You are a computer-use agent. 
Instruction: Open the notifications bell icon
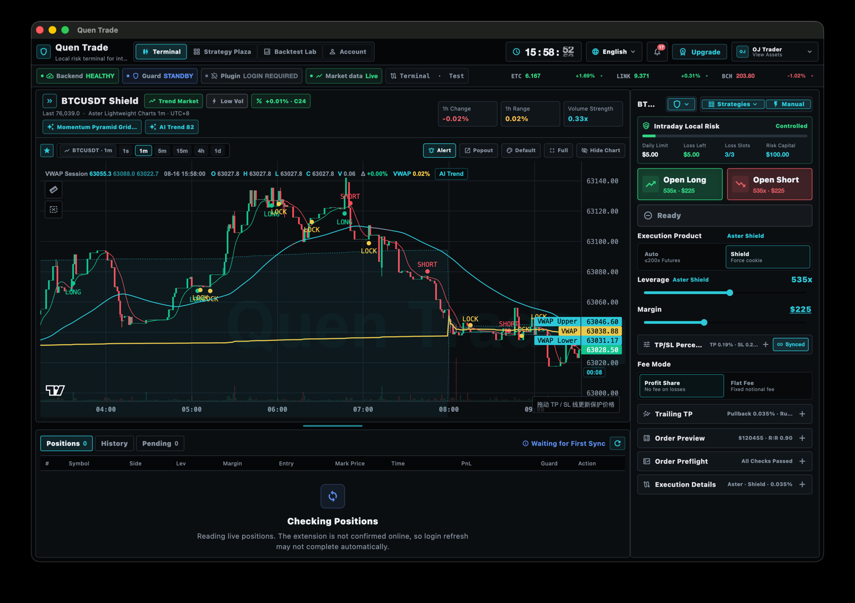tap(657, 52)
